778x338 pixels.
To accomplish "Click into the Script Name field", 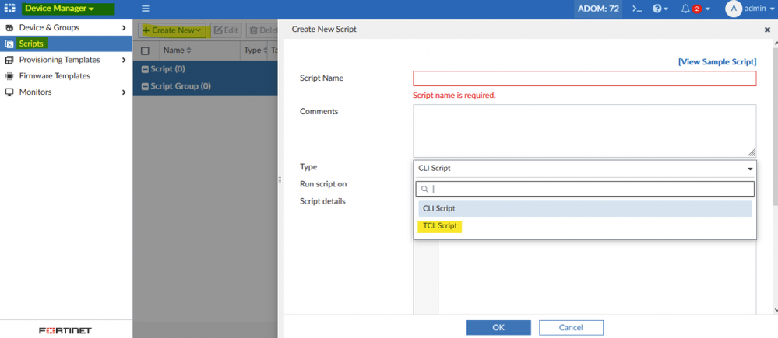I will pyautogui.click(x=584, y=78).
